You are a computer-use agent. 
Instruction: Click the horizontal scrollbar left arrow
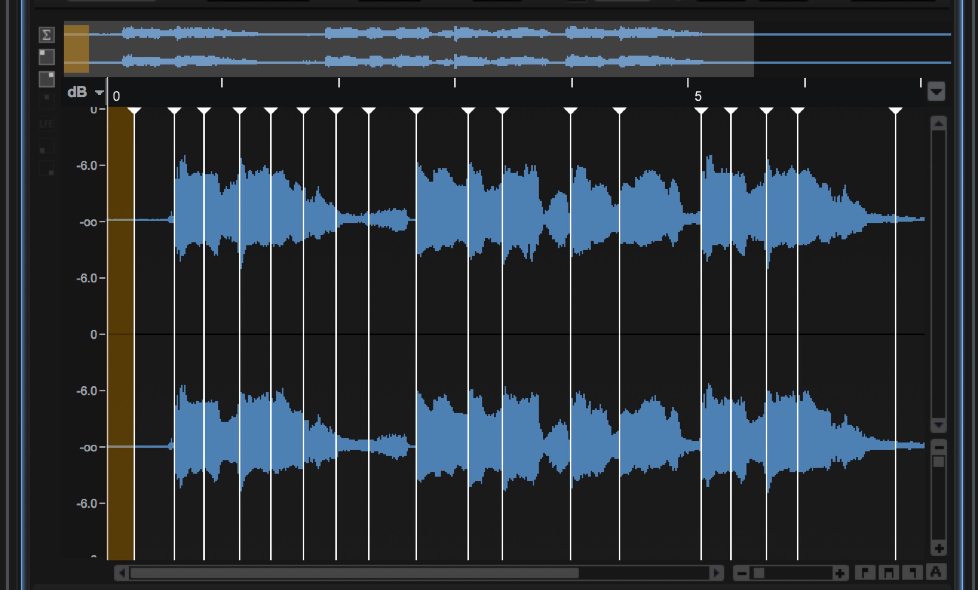pos(122,573)
